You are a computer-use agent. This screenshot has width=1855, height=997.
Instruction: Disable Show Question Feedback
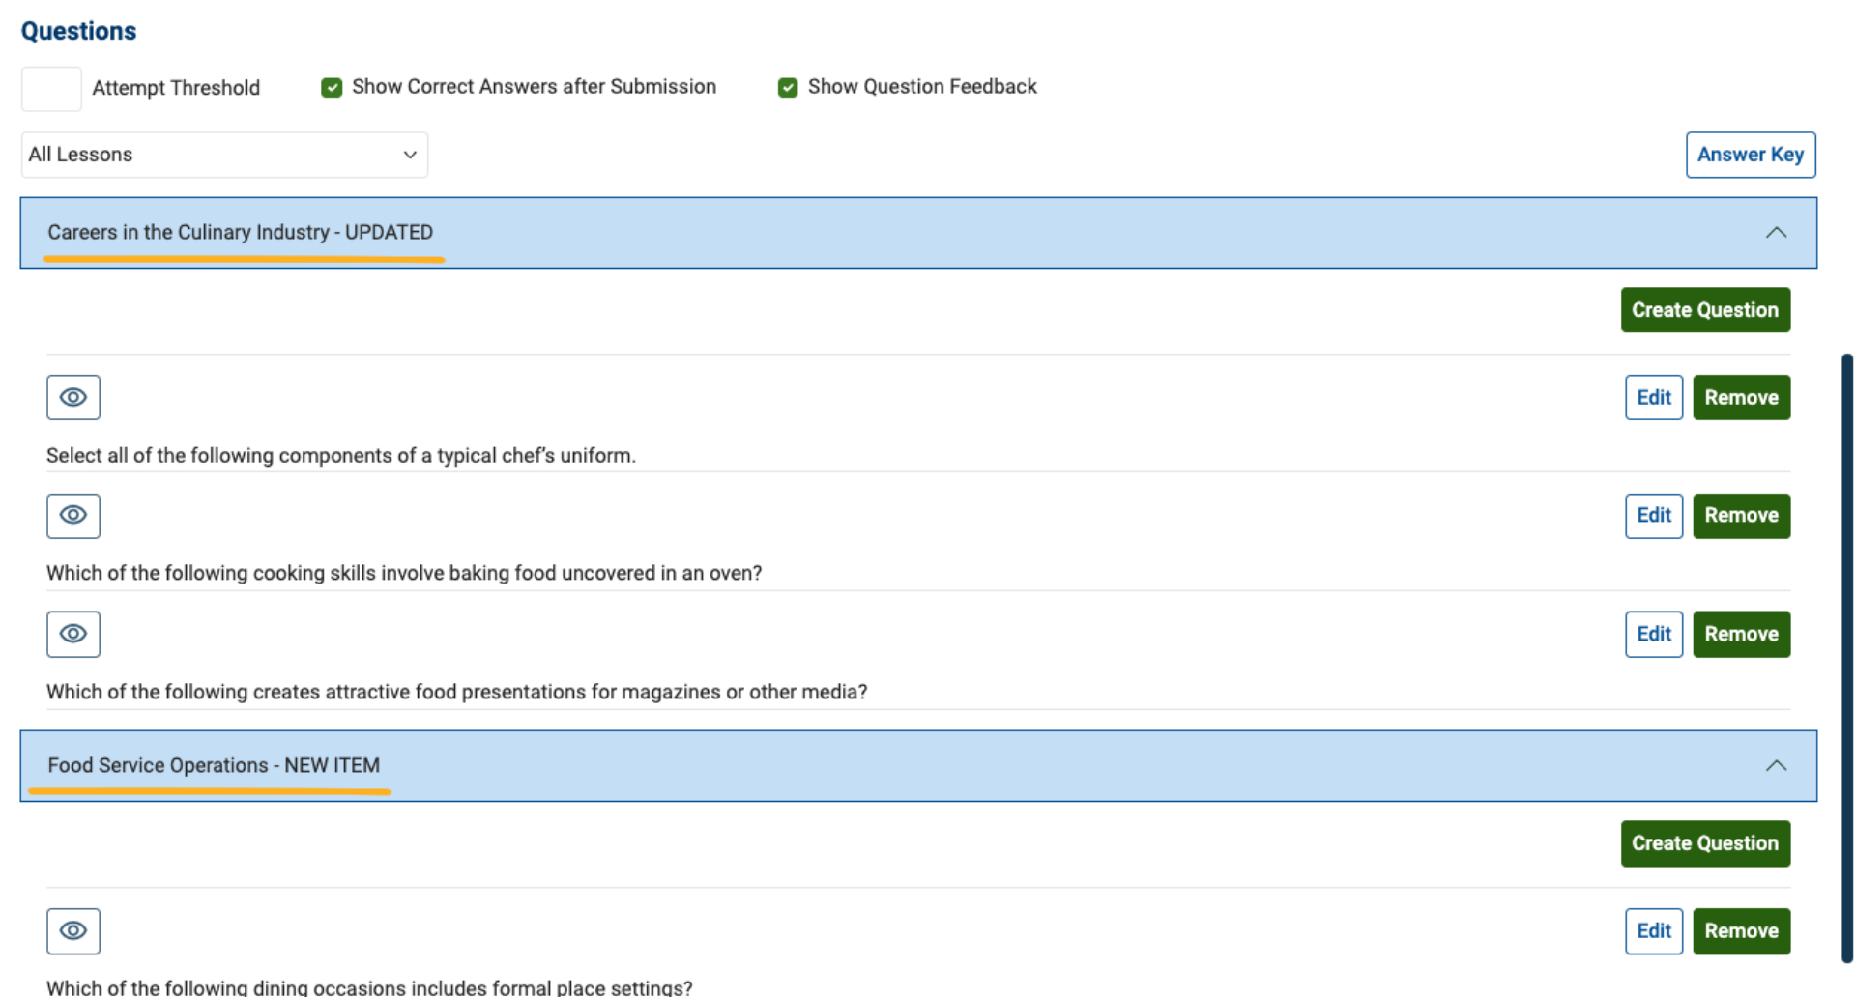[x=788, y=87]
